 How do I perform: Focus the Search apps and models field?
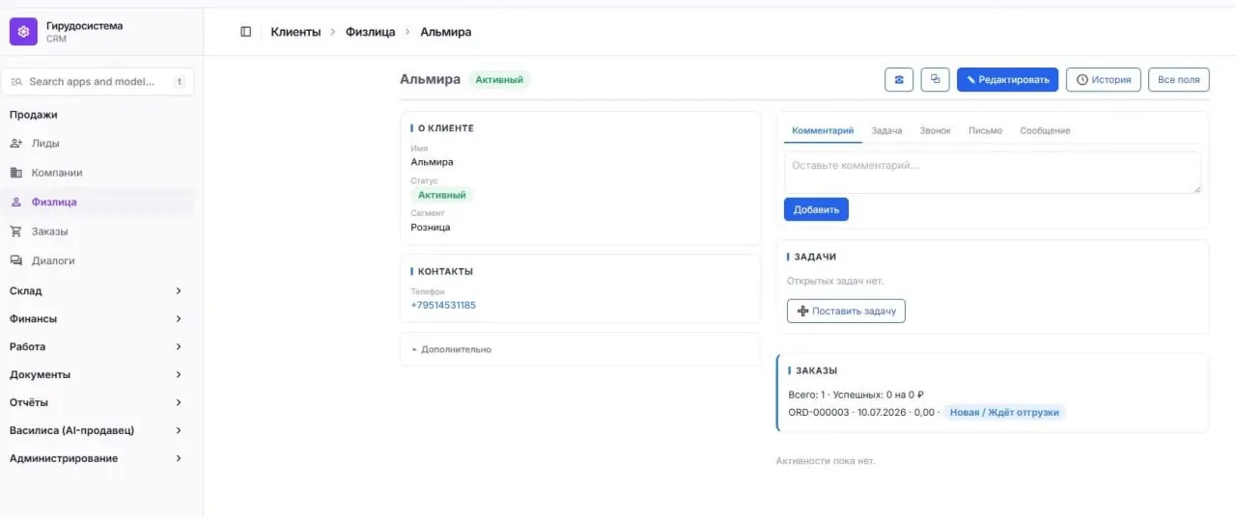pos(97,82)
